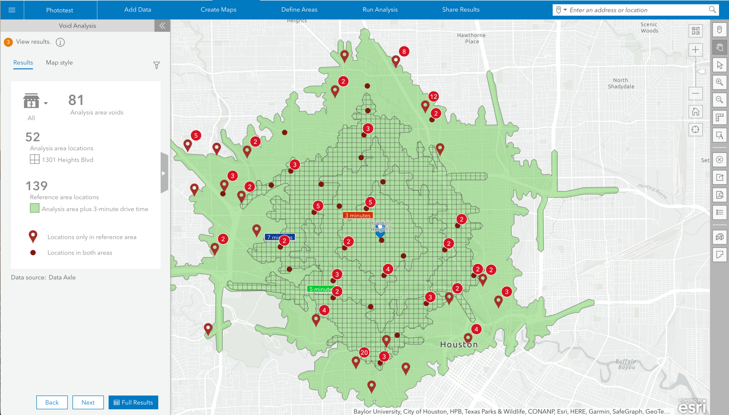
Task: Click the map zoom slider handle
Action: [x=701, y=71]
